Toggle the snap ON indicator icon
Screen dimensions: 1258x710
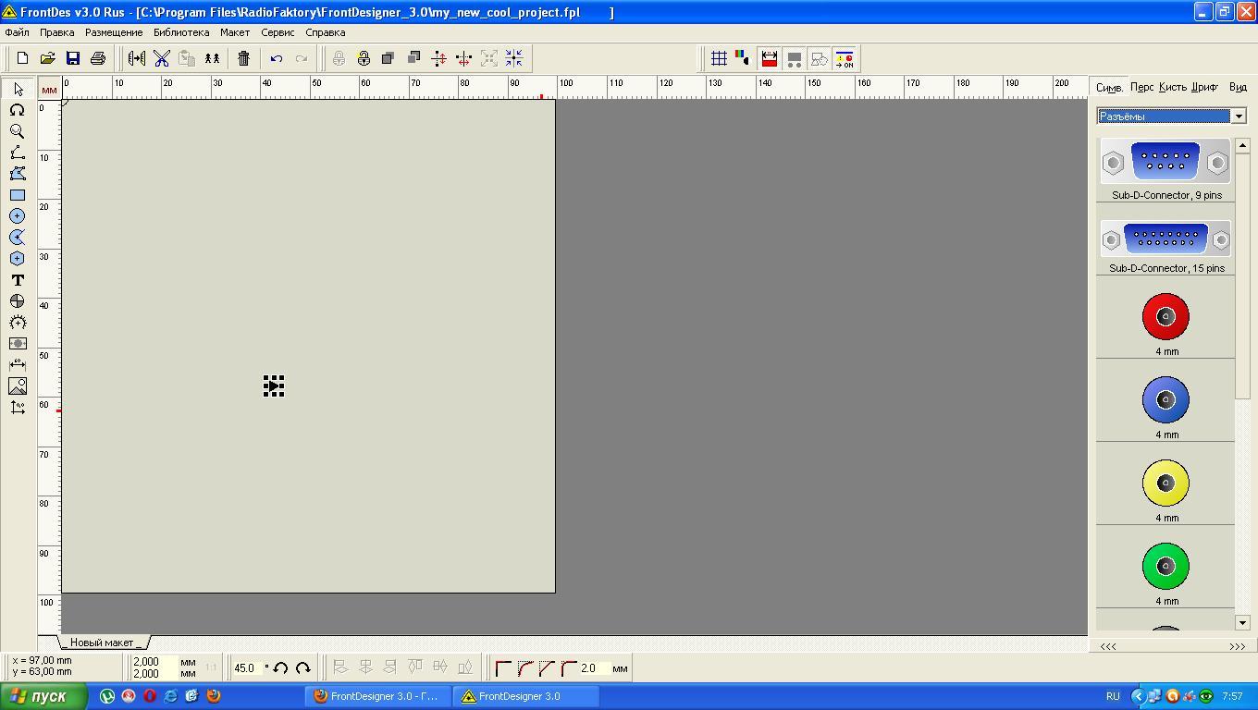[845, 58]
